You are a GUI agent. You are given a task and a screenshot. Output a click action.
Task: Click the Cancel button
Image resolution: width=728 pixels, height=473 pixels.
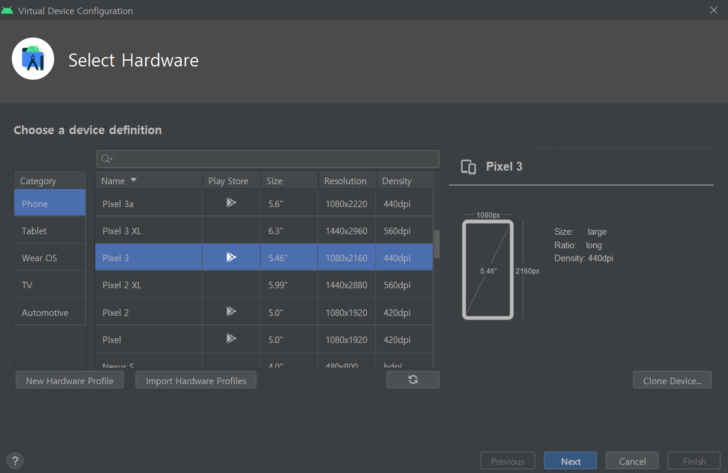click(x=632, y=461)
